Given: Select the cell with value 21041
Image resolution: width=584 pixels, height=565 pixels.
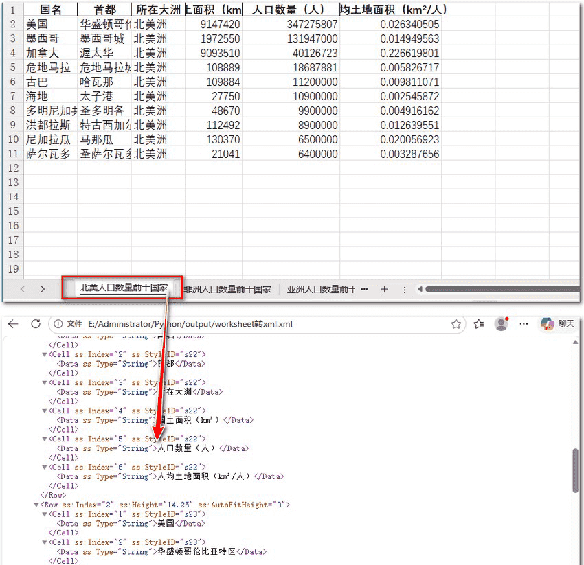Looking at the screenshot, I should [x=214, y=154].
